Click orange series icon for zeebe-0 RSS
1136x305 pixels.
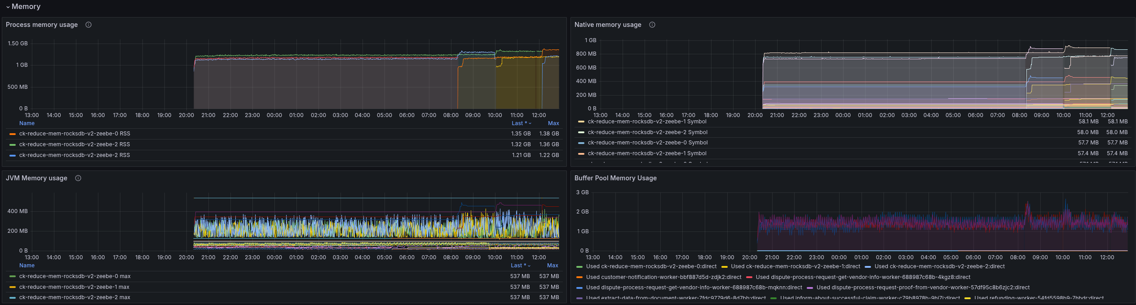13,134
